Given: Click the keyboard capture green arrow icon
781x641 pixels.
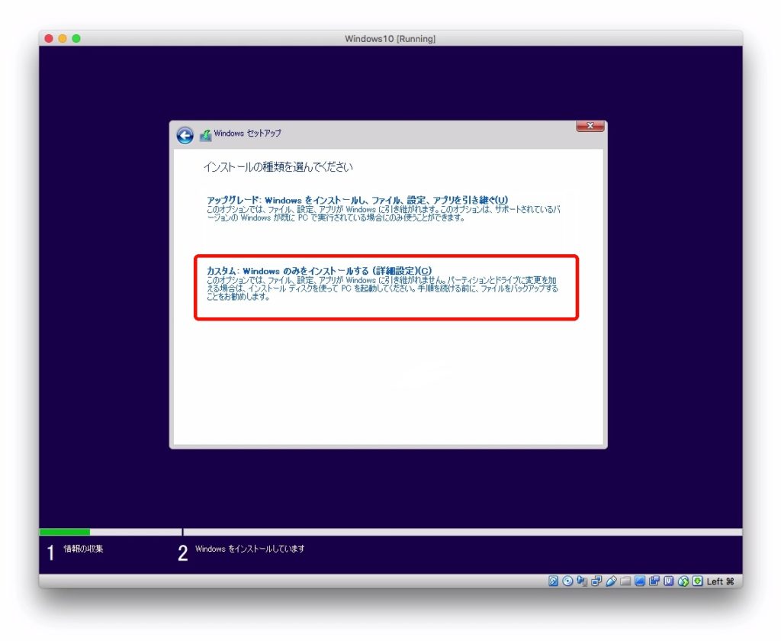Looking at the screenshot, I should 697,581.
